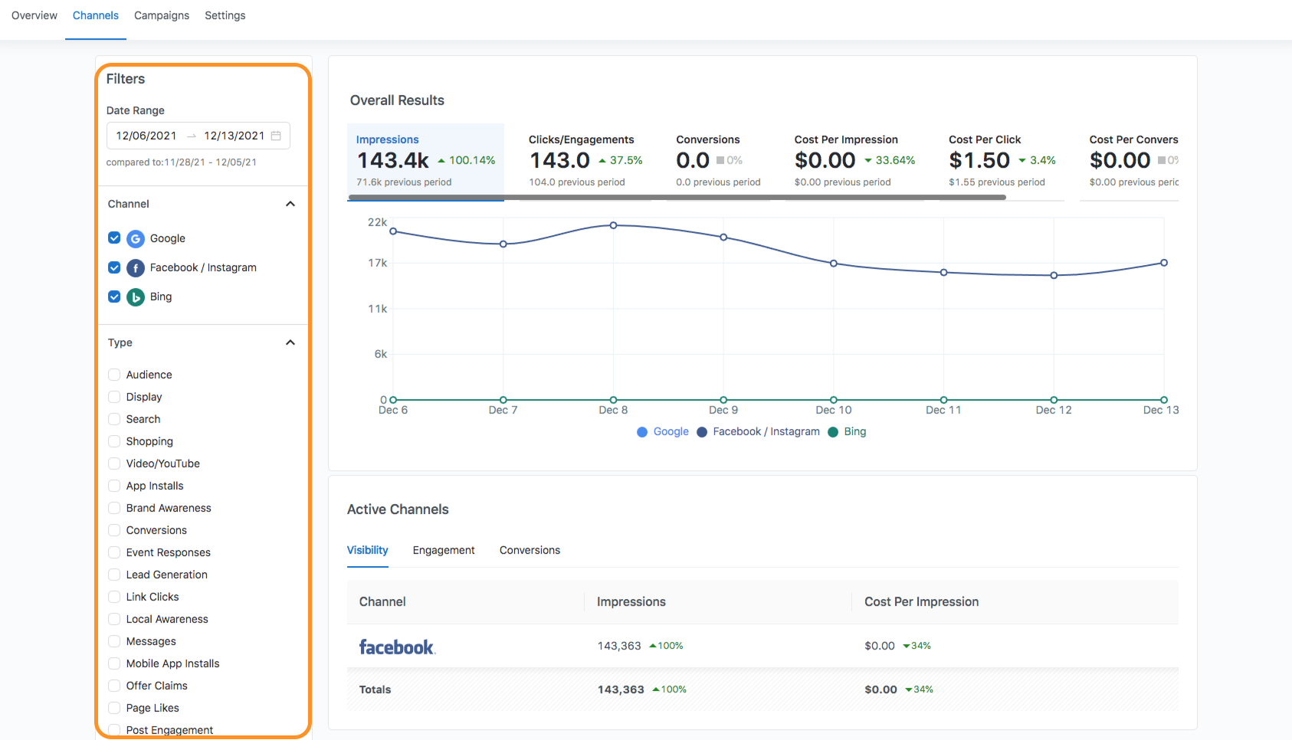Screen dimensions: 1292x740
Task: Click the 12/06/2021 start date field
Action: (x=146, y=136)
